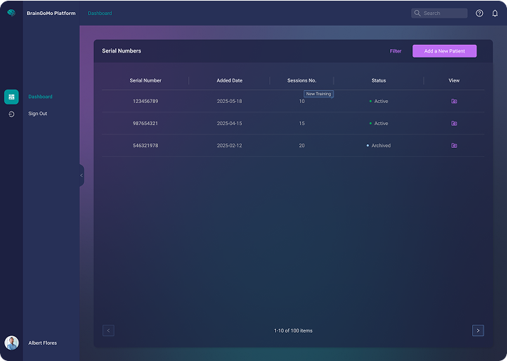Click the View column header
Viewport: 507px width, 361px height.
(x=454, y=80)
